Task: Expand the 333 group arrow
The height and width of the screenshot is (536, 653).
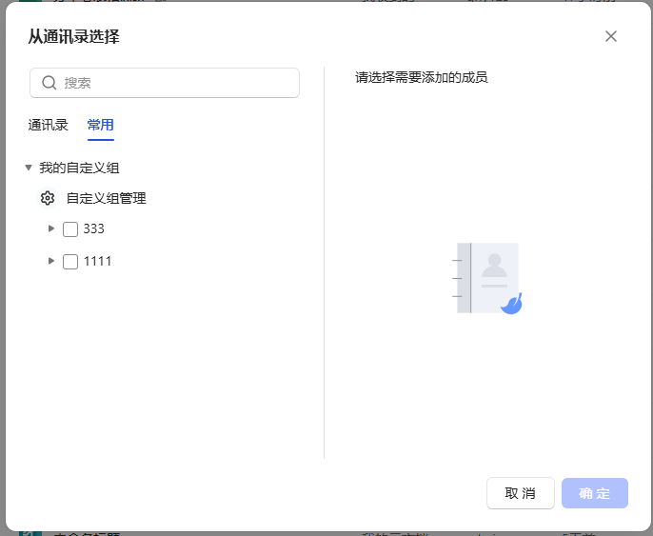Action: coord(51,228)
